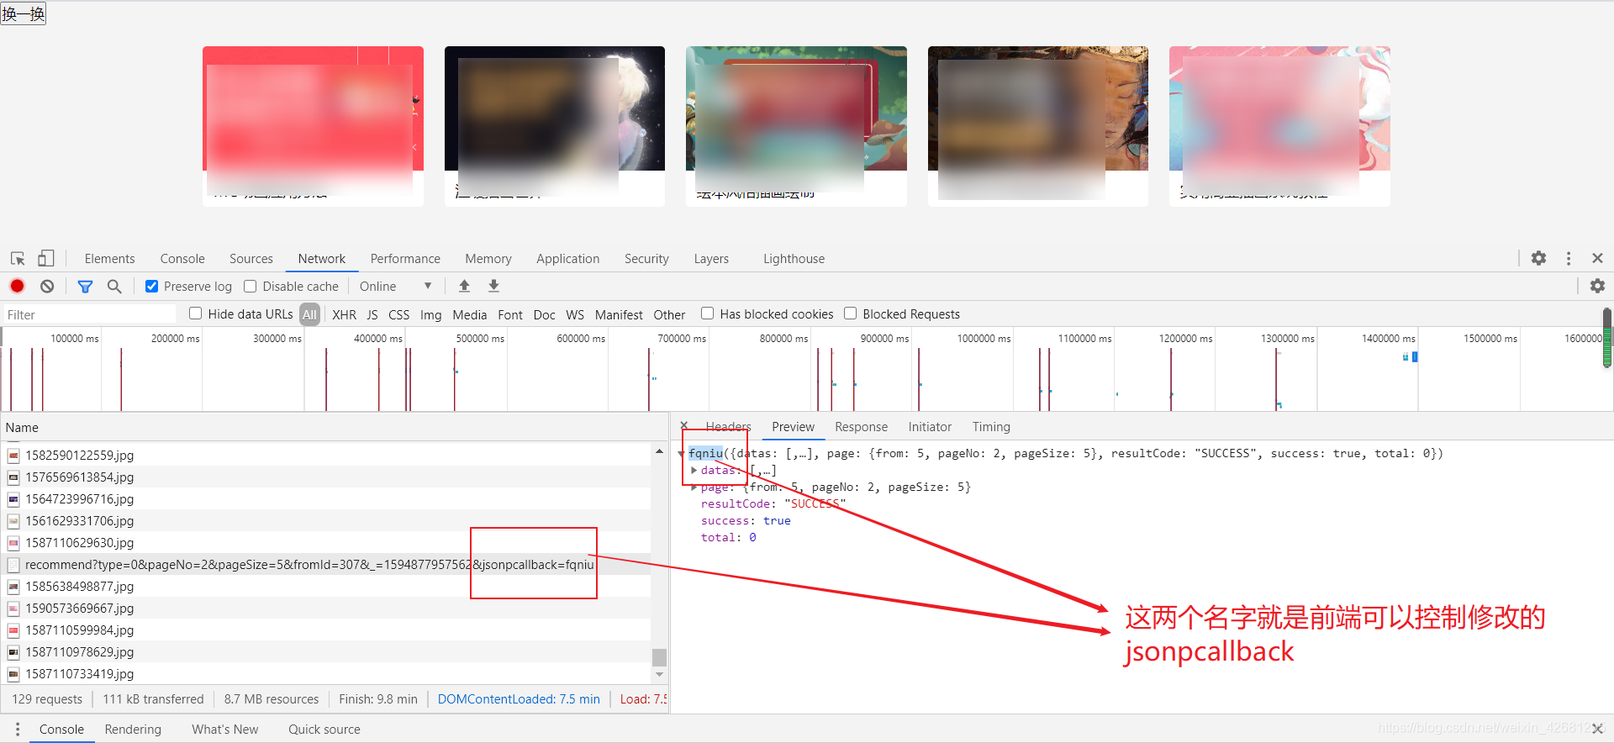
Task: Filter requests by XHR type
Action: (344, 314)
